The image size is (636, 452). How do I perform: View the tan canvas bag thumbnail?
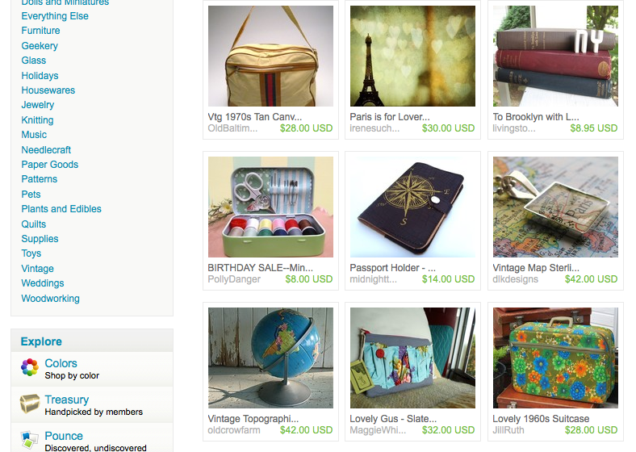point(270,56)
